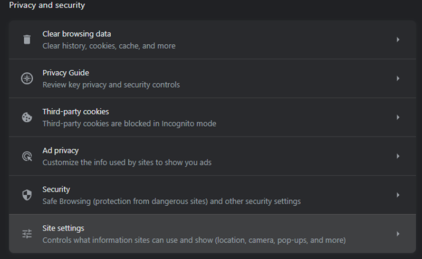Open the Privacy Guide chevron arrow
Screen dimensions: 422x259
click(x=398, y=79)
